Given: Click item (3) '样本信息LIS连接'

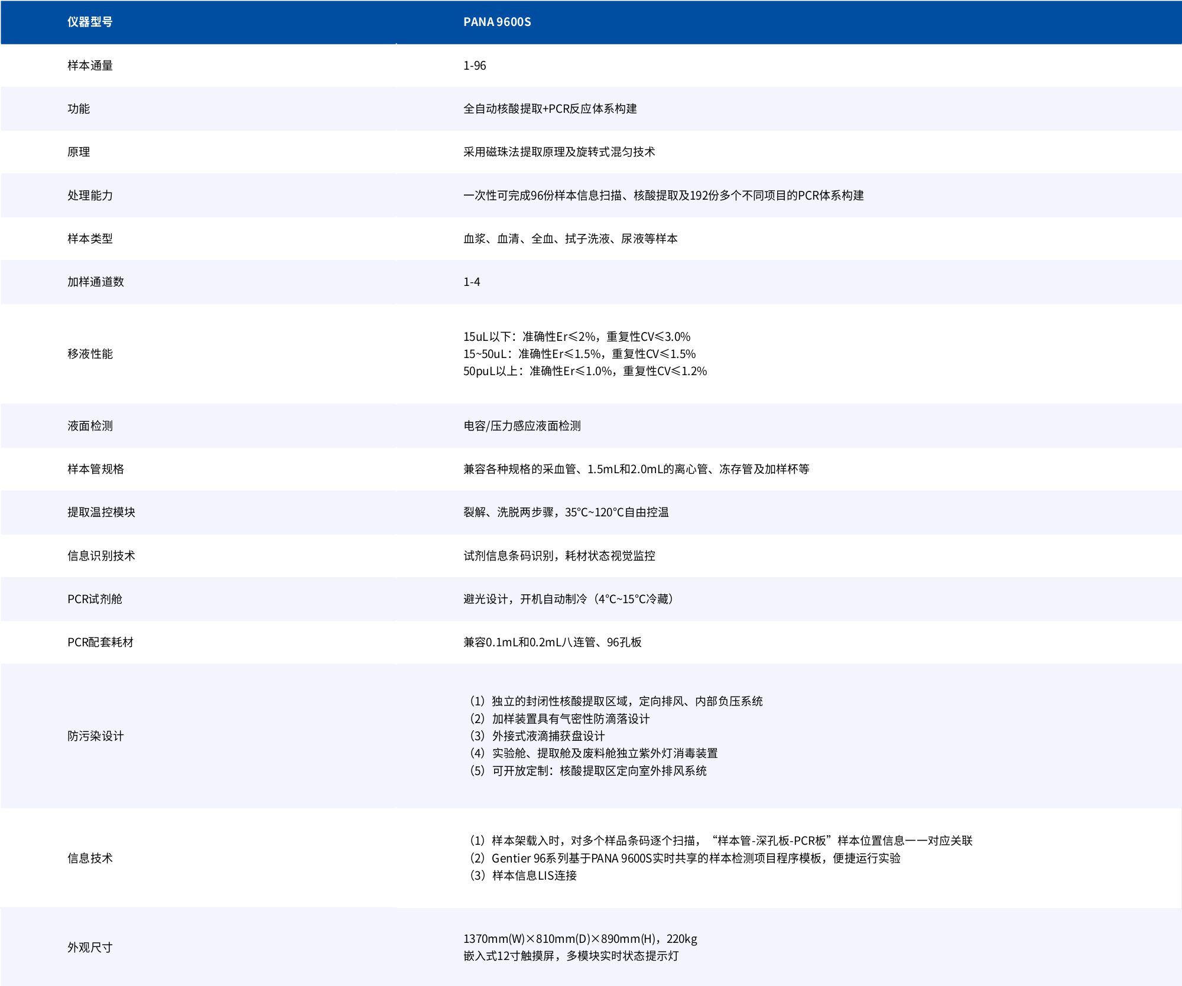Looking at the screenshot, I should [522, 876].
